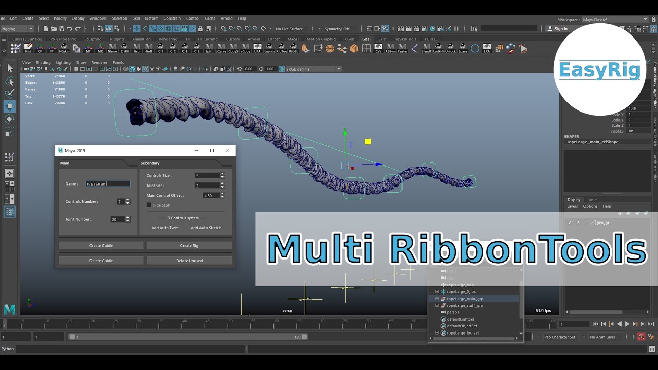The width and height of the screenshot is (658, 370).
Task: Click the Add Auto Twist button
Action: pos(165,228)
